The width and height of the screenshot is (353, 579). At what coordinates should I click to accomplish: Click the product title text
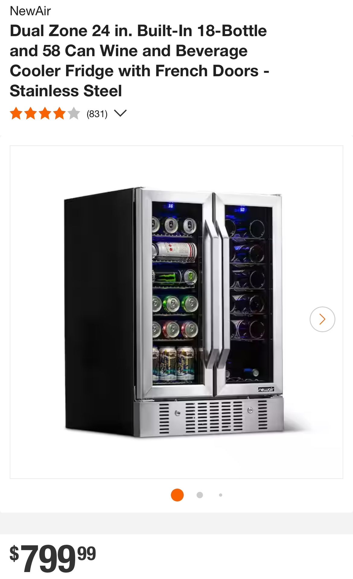pyautogui.click(x=139, y=61)
